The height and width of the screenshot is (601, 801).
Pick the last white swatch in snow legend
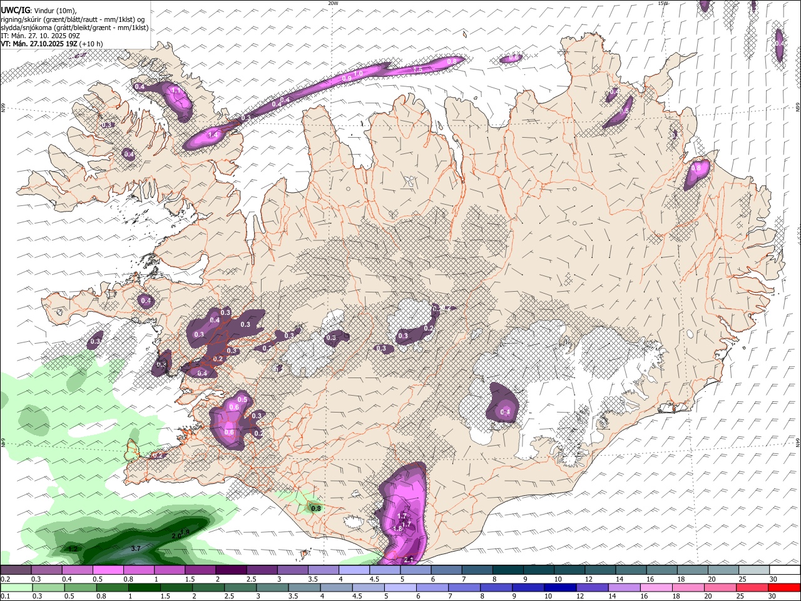785,570
